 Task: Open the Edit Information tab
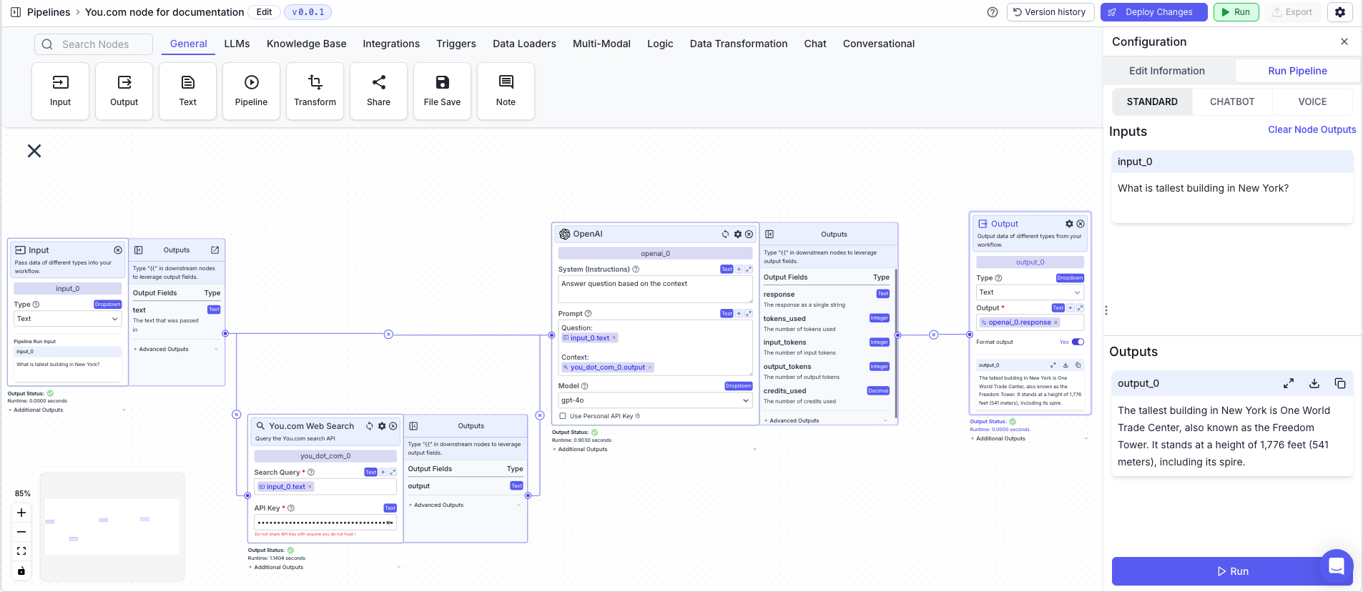pos(1167,71)
